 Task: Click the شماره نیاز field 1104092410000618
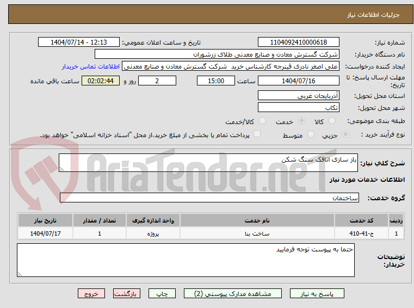(x=298, y=42)
